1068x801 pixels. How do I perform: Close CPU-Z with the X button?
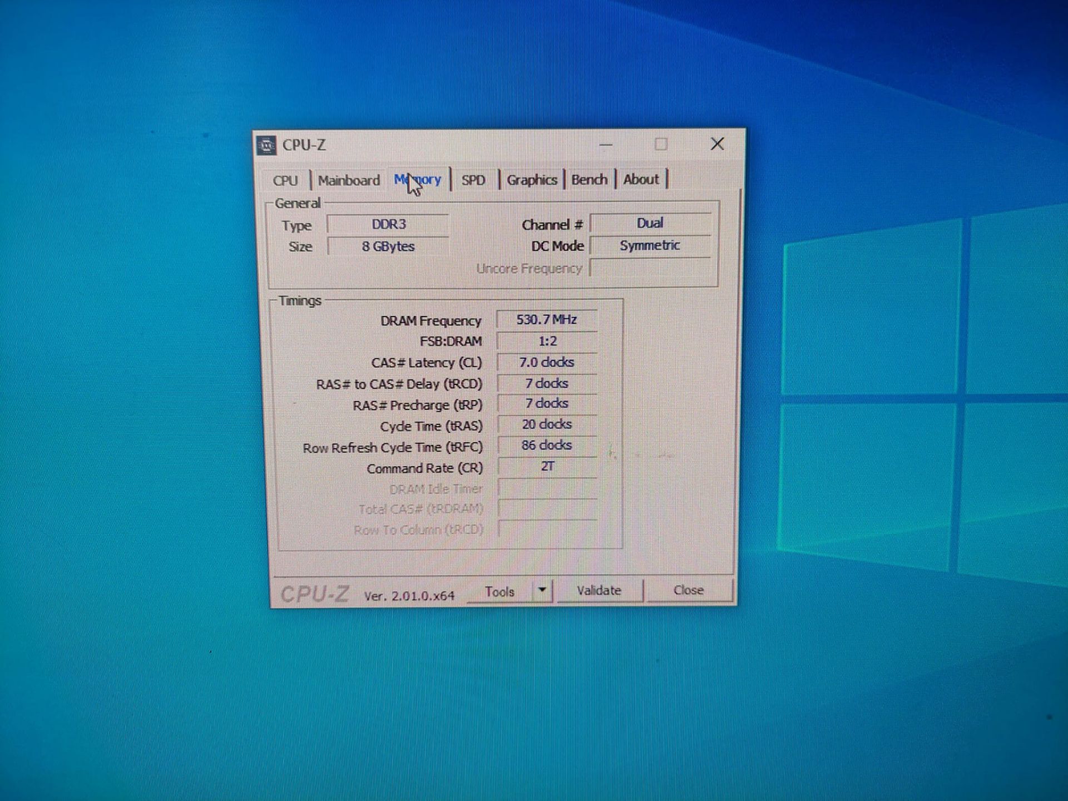(x=718, y=144)
